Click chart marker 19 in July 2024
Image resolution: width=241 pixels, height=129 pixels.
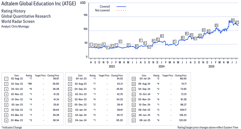tap(187, 33)
